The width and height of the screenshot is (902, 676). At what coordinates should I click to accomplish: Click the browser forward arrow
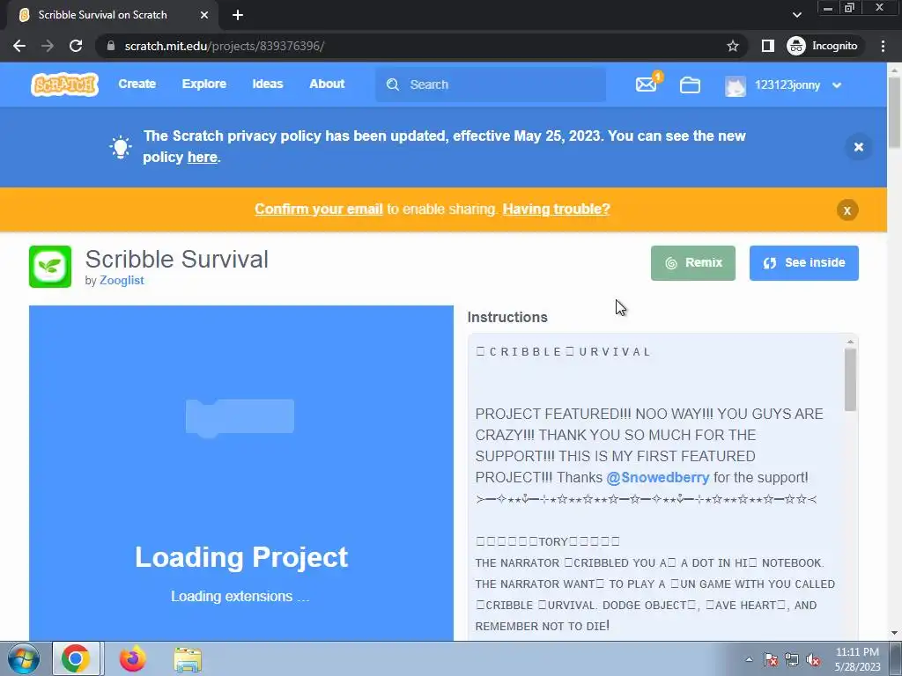(48, 46)
